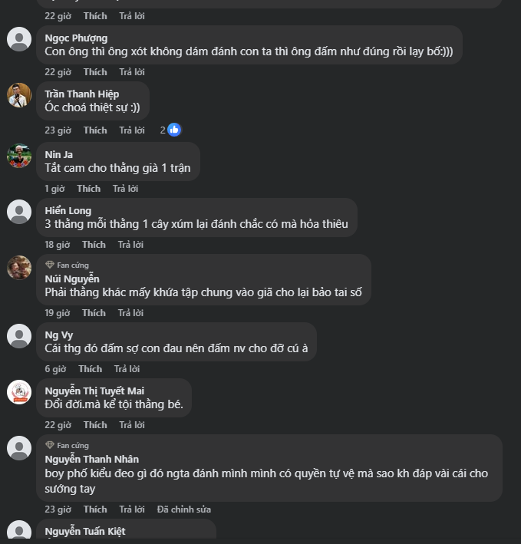
Task: Click Nguyễn Thị Tuyết Mai's avatar
Action: [x=19, y=392]
